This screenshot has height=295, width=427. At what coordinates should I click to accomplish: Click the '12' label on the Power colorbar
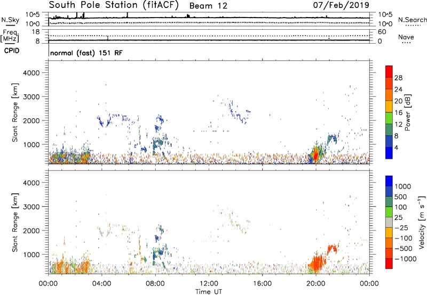(398, 125)
